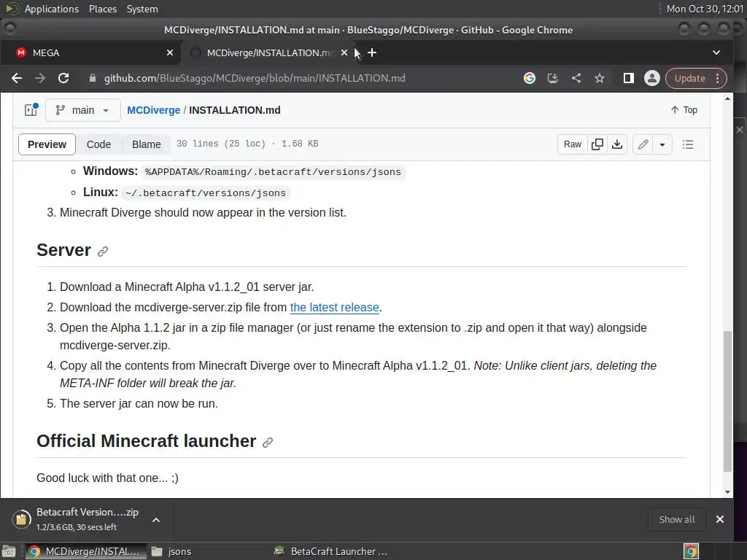Go forward with the browser forward arrow
The image size is (747, 560).
40,78
